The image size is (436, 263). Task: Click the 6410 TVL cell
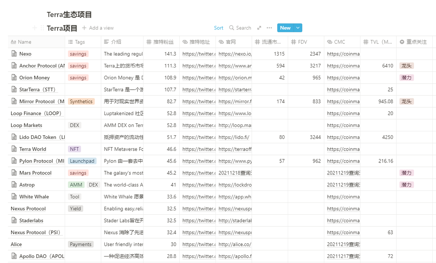378,66
